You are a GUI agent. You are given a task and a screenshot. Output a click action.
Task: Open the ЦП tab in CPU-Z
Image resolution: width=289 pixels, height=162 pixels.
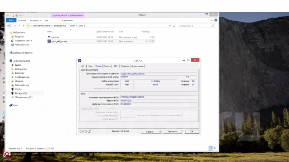click(82, 66)
